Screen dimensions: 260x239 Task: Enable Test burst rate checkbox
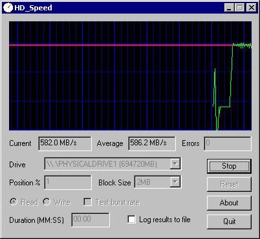coord(87,202)
